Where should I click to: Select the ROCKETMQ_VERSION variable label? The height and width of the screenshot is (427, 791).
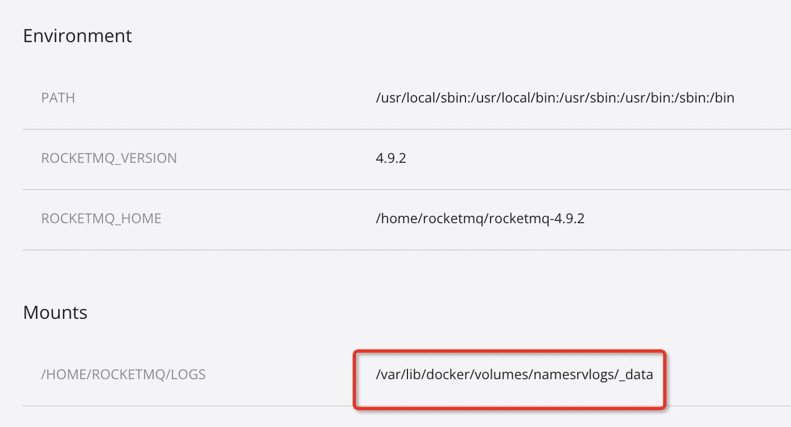tap(109, 158)
